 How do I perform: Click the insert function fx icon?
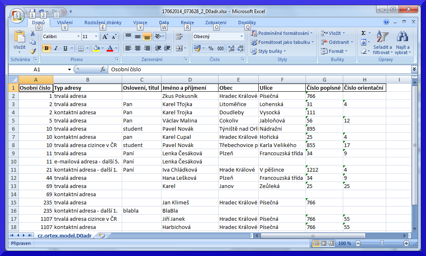tap(103, 70)
